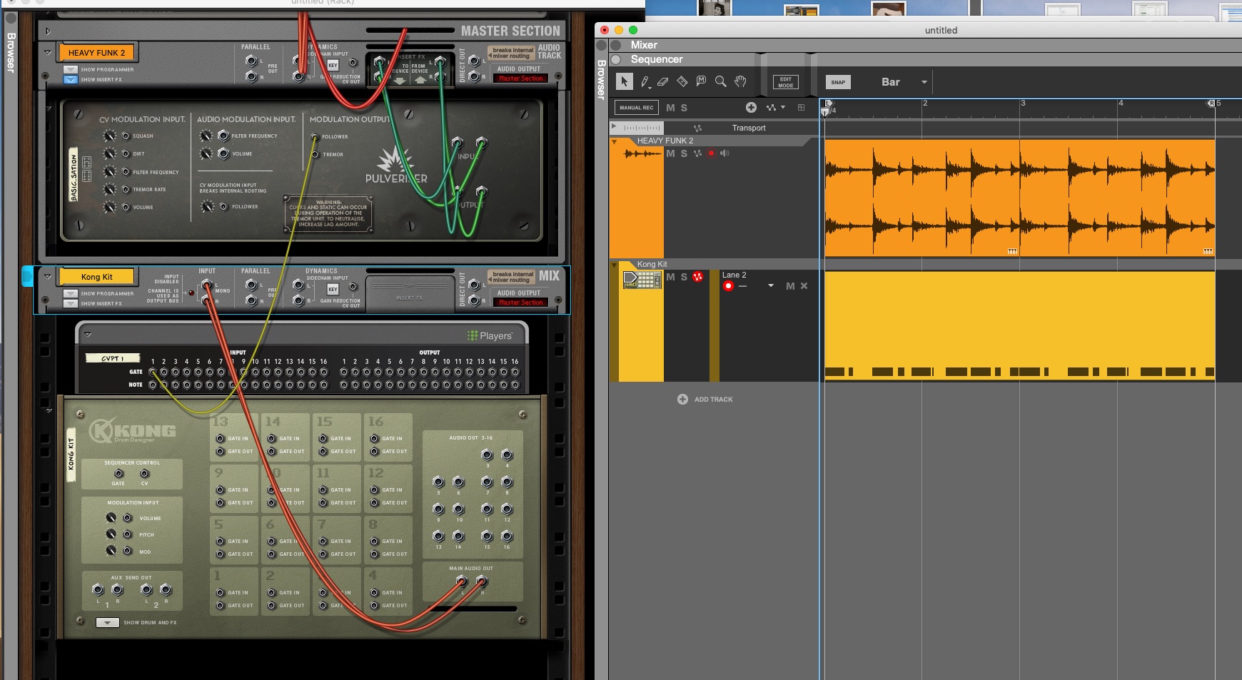Select the Mute tool

tap(701, 81)
